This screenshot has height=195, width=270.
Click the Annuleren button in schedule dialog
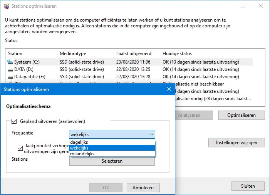[x=143, y=188]
